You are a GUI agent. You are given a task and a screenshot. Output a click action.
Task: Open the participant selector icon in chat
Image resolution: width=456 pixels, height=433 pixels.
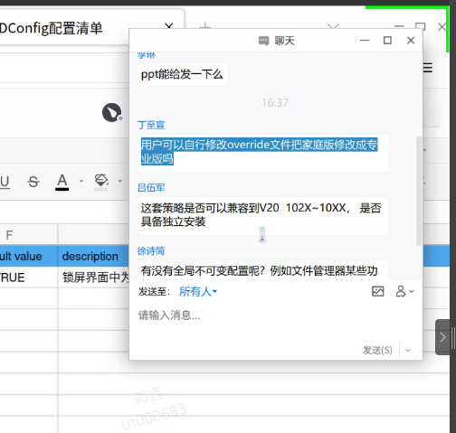tap(404, 291)
